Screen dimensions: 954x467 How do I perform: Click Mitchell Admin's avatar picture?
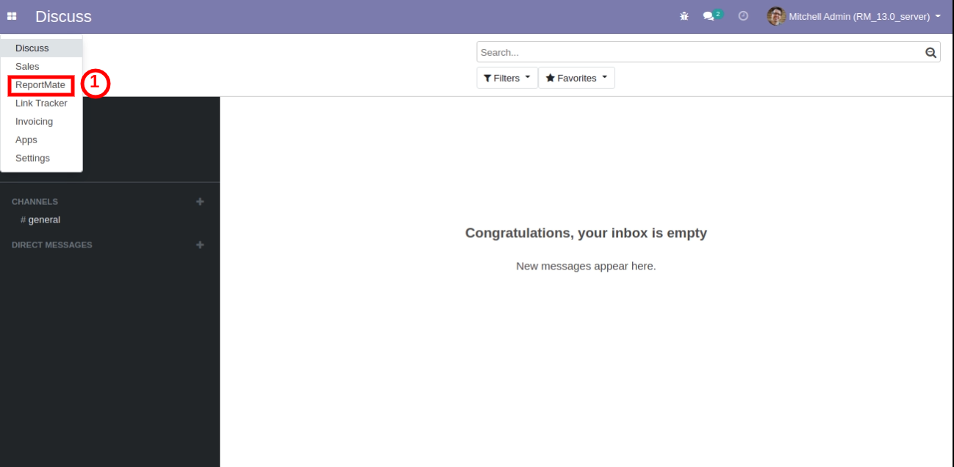(x=776, y=16)
